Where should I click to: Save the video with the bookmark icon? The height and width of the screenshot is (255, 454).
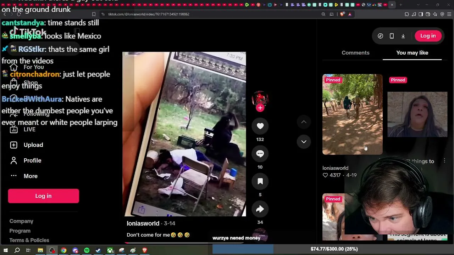pyautogui.click(x=260, y=181)
